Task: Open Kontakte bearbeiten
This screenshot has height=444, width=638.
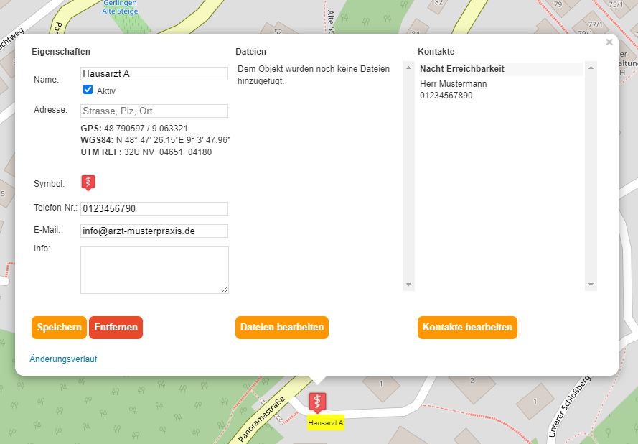Action: (467, 327)
